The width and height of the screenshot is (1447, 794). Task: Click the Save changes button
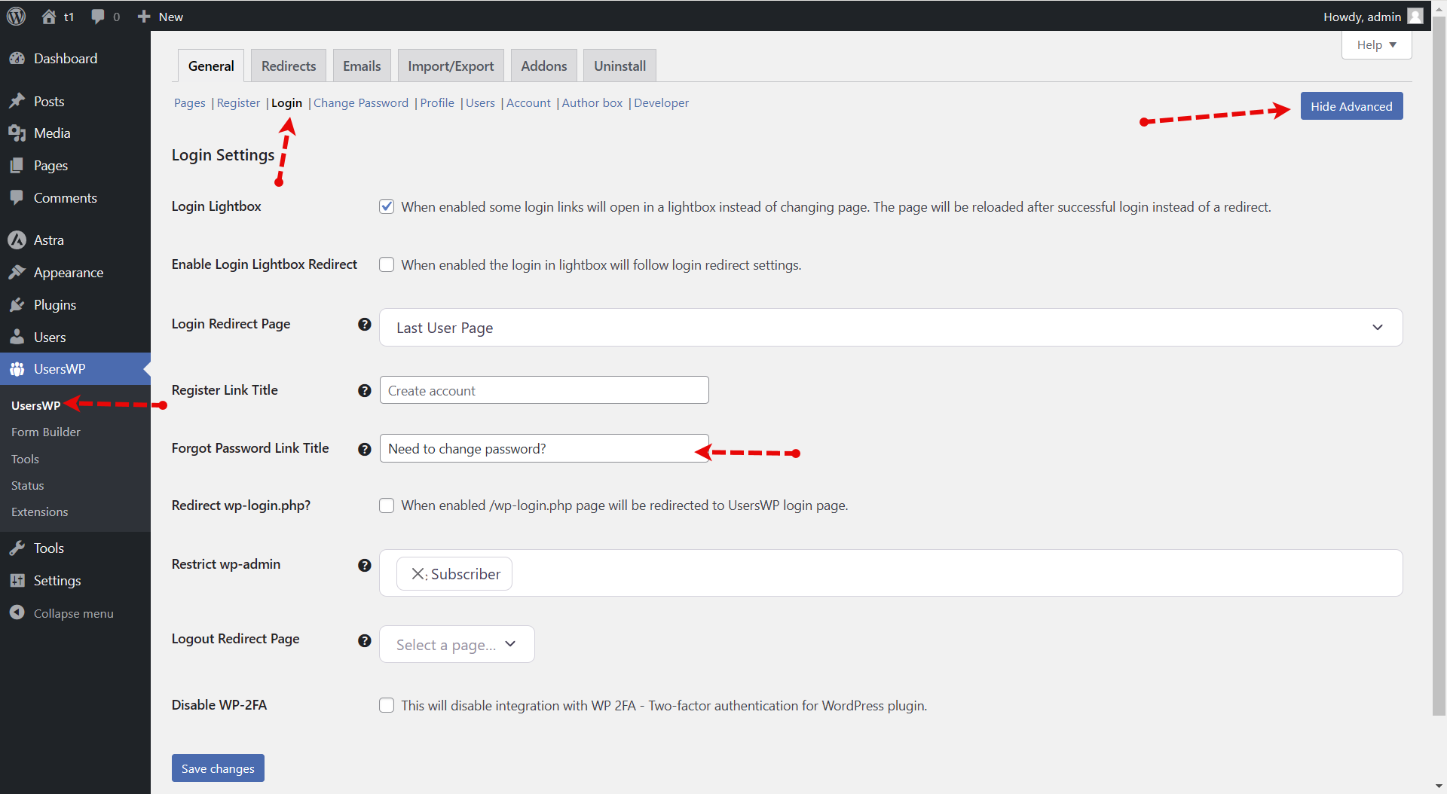point(218,768)
